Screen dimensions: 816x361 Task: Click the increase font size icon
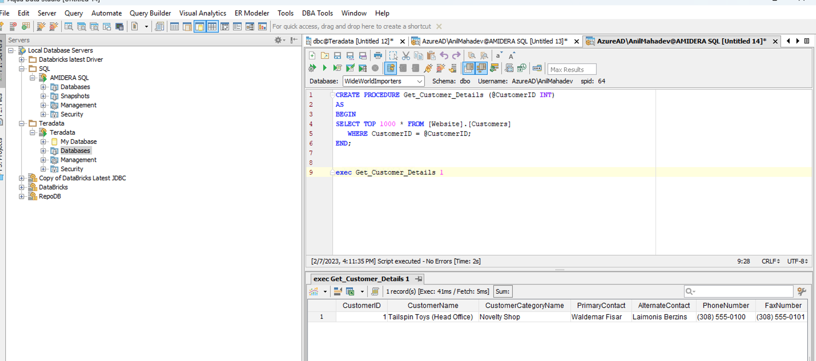(x=511, y=56)
